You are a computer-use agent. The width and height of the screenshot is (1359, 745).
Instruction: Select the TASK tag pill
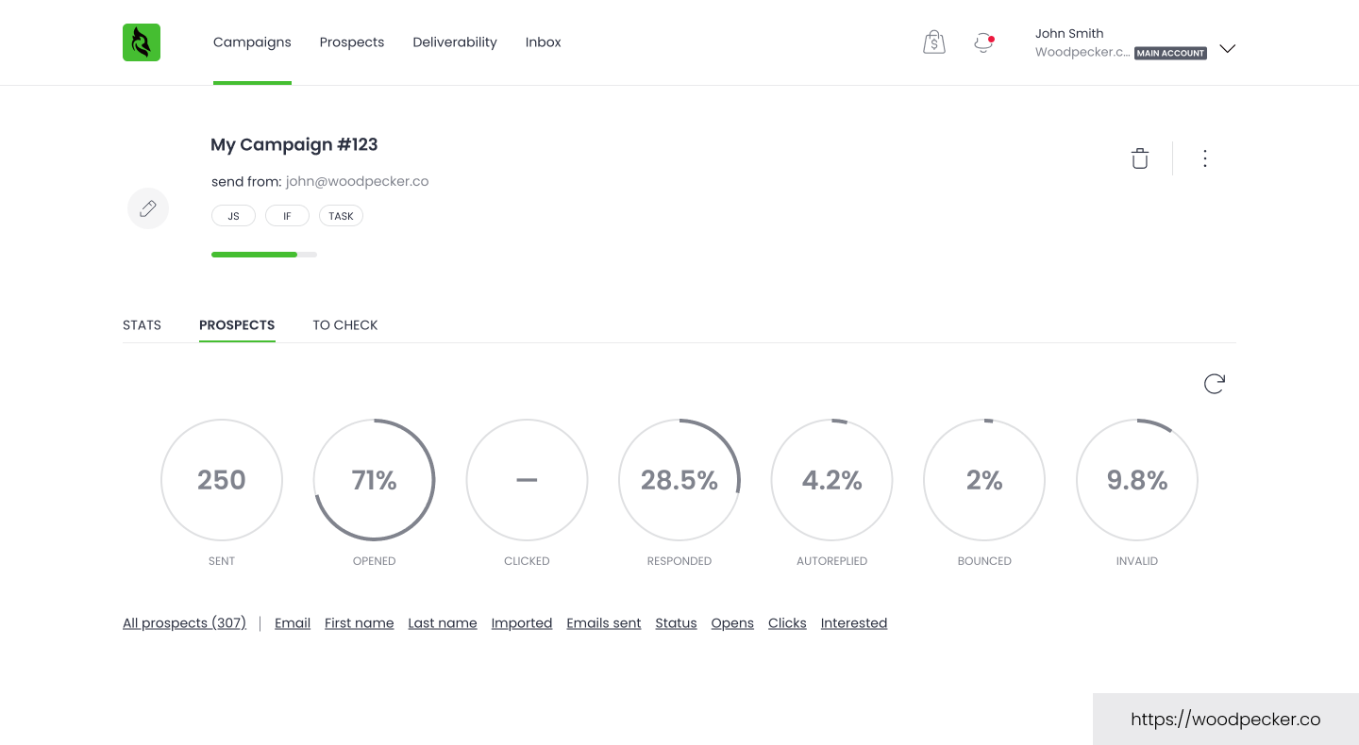click(x=341, y=216)
